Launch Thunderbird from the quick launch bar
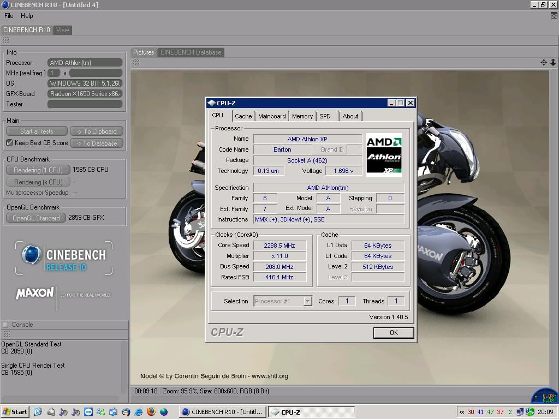Viewport: 559px width, 419px height. click(126, 412)
